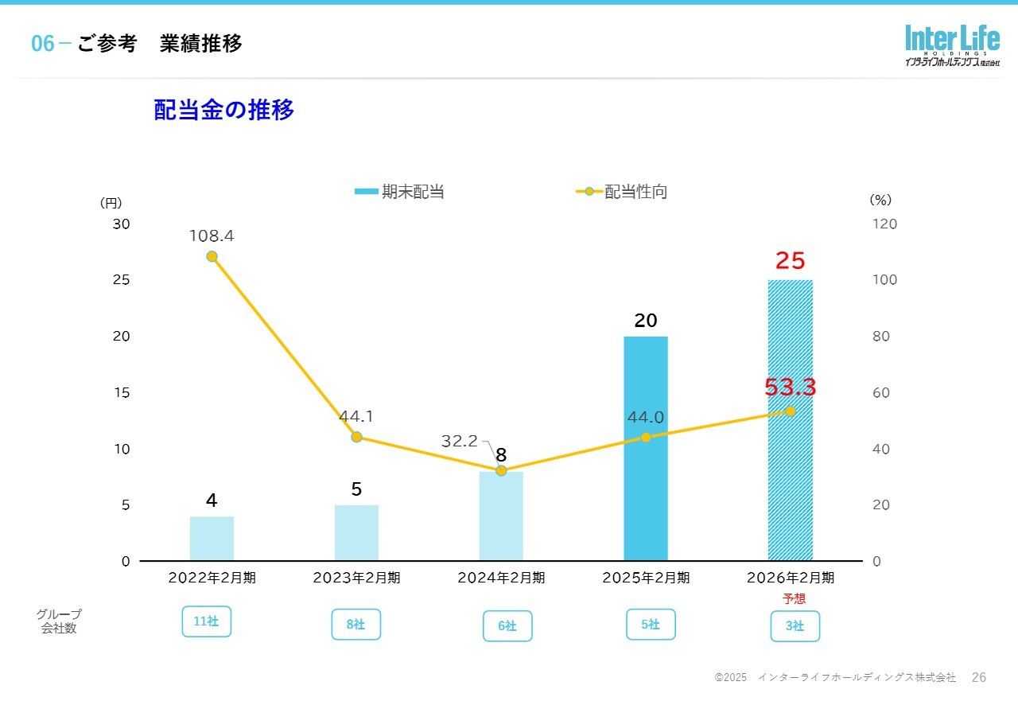Viewport: 1018px width, 705px height.
Task: Click the Inter Life Holdings logo
Action: click(952, 46)
